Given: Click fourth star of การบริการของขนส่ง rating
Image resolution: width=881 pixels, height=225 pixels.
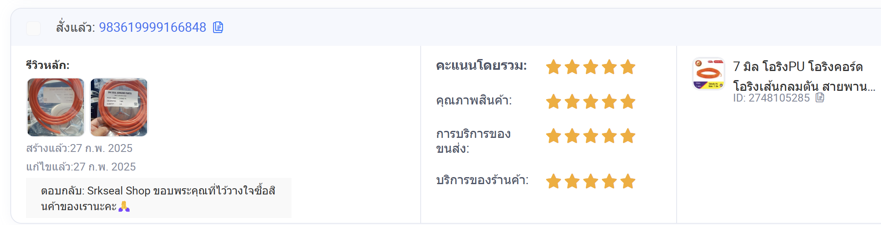Looking at the screenshot, I should click(x=609, y=136).
